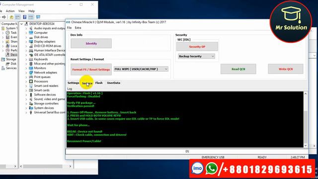This screenshot has height=179, width=318.
Task: Switch to the UserData tab
Action: pos(114,83)
